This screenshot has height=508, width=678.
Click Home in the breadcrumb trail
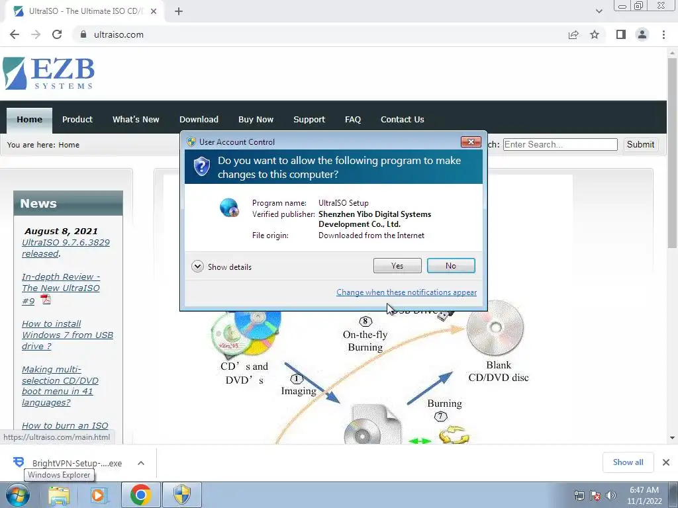(69, 145)
